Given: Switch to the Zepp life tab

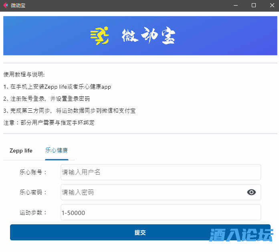Looking at the screenshot, I should (x=21, y=150).
